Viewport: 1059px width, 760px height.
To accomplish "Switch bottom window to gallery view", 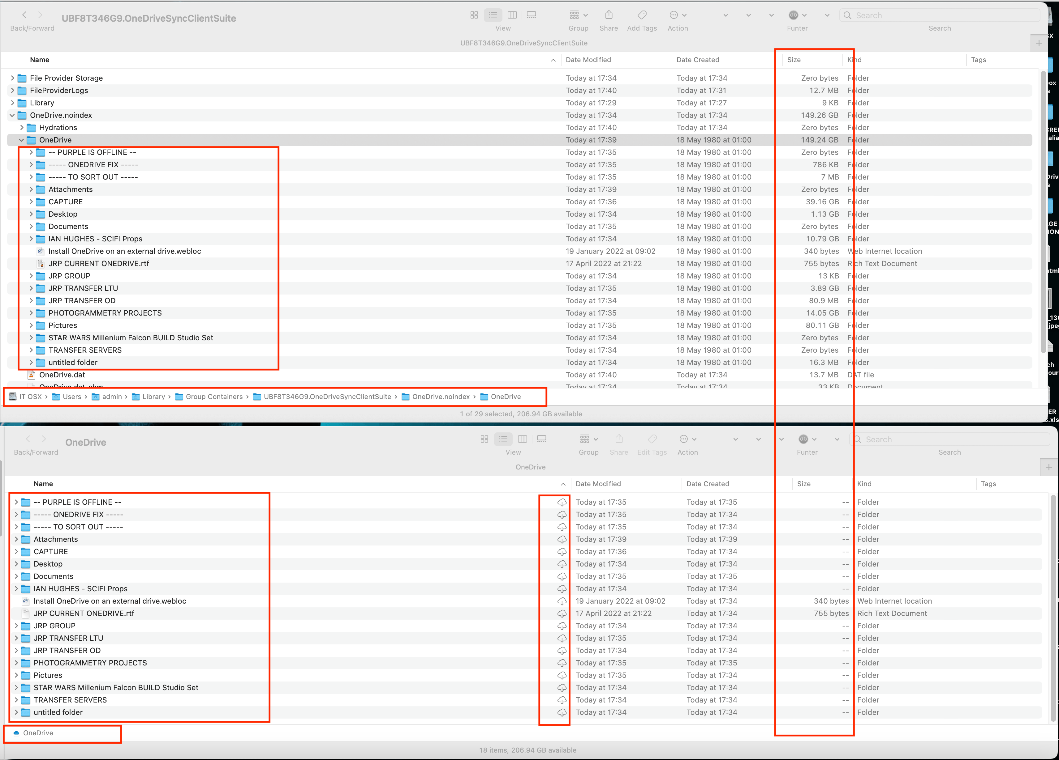I will pyautogui.click(x=542, y=439).
